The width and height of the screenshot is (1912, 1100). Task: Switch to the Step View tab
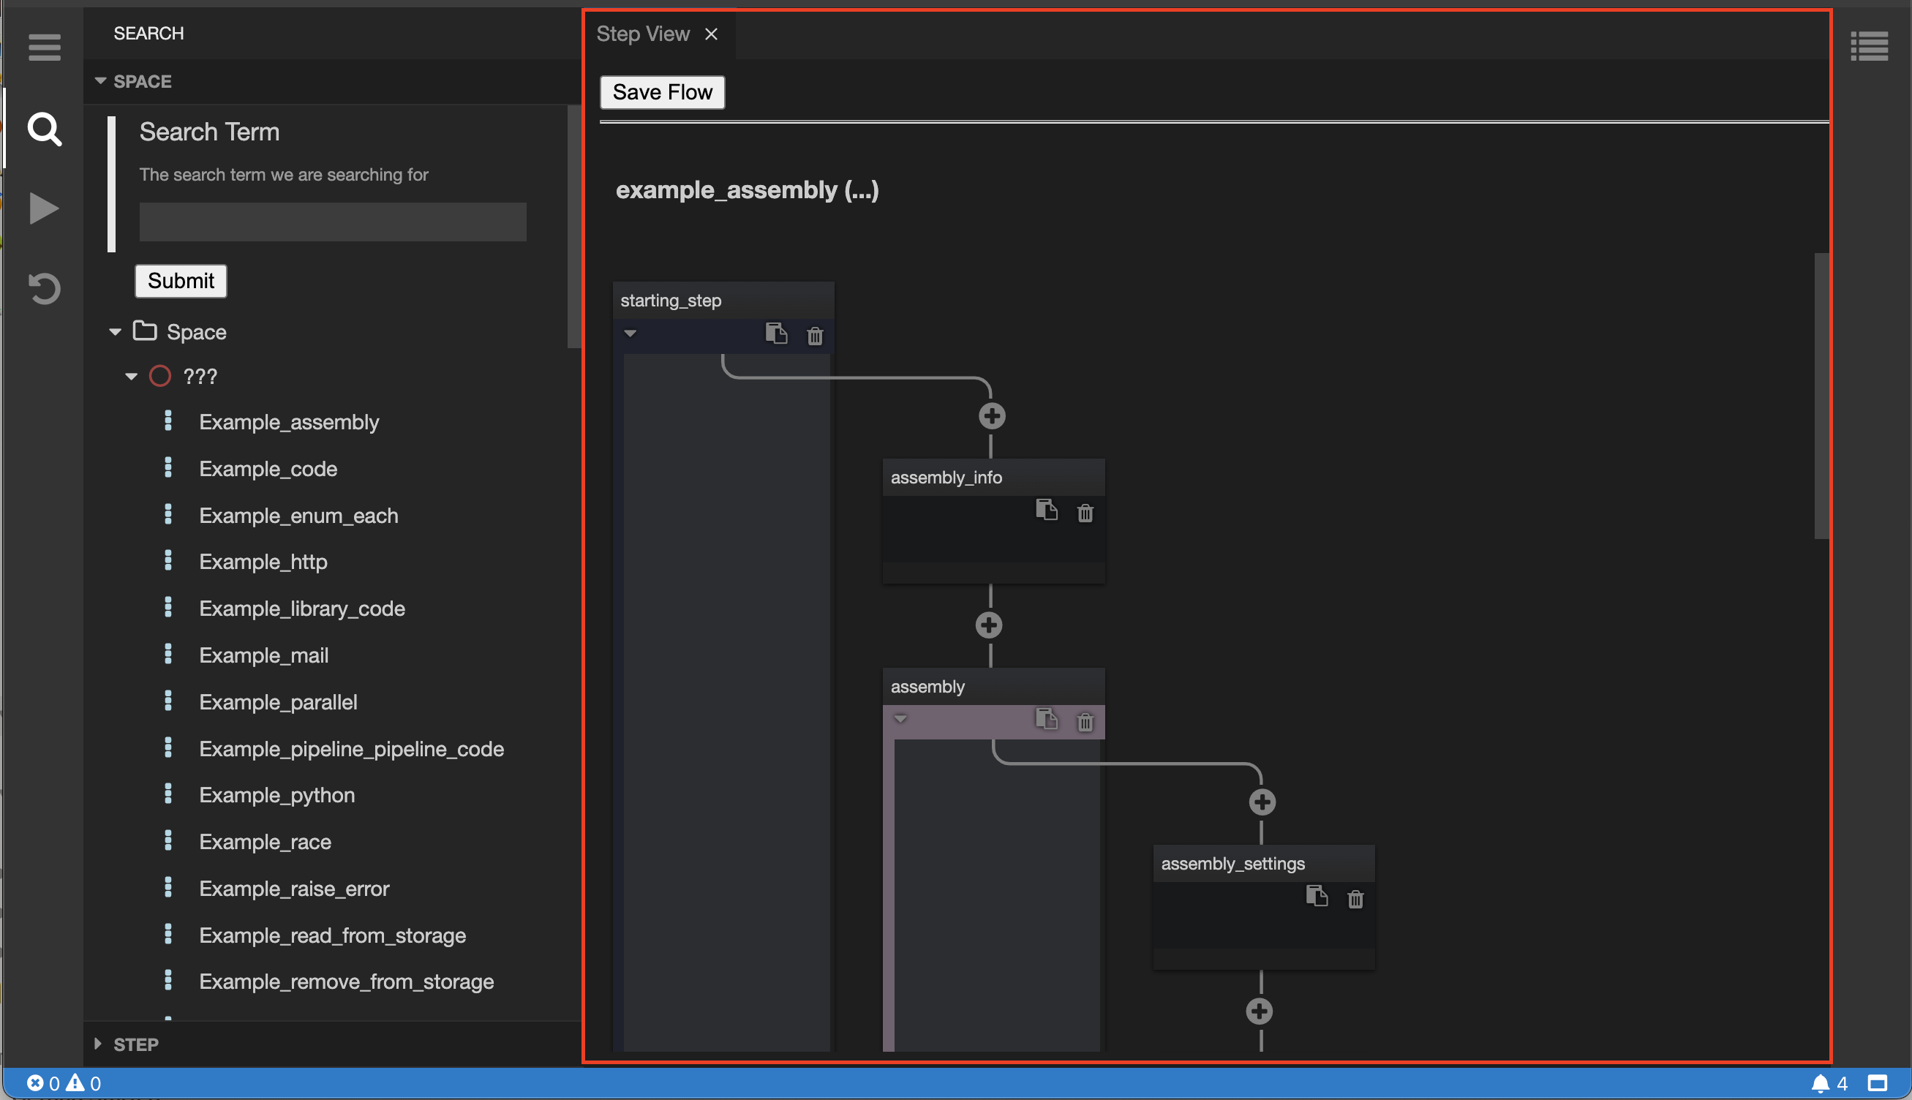tap(642, 34)
